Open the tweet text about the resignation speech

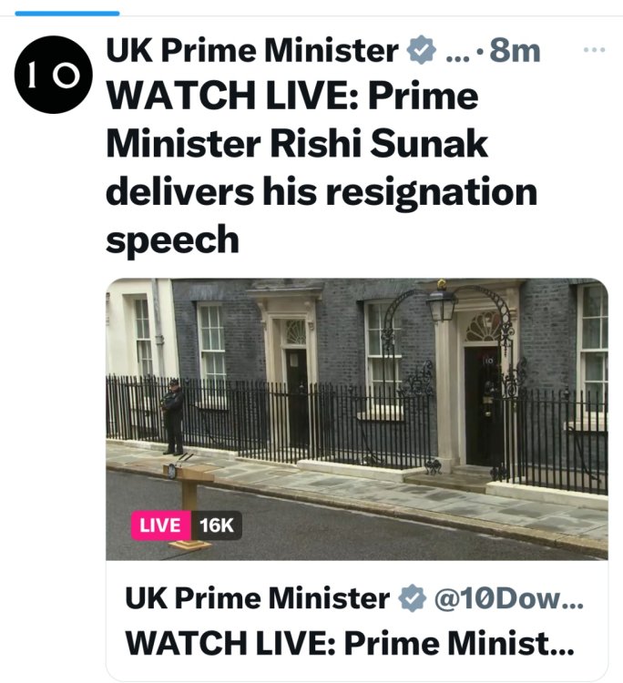[321, 168]
